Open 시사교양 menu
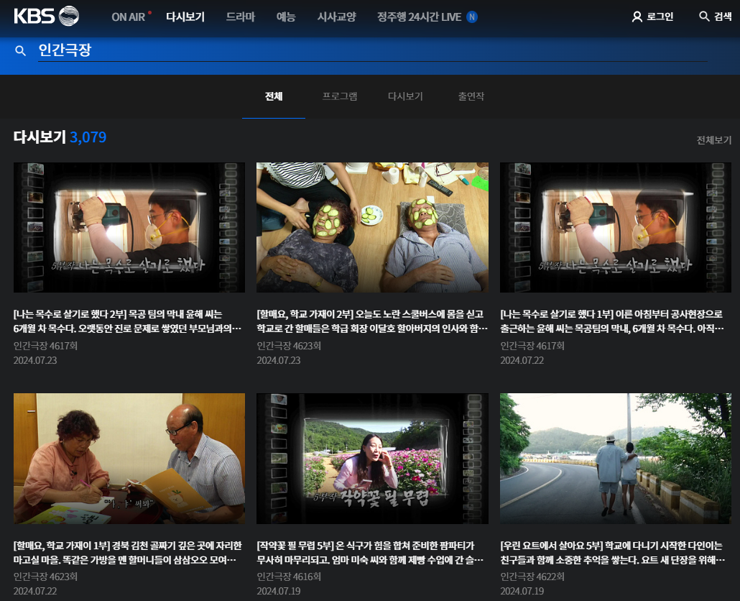740x601 pixels. (x=336, y=17)
